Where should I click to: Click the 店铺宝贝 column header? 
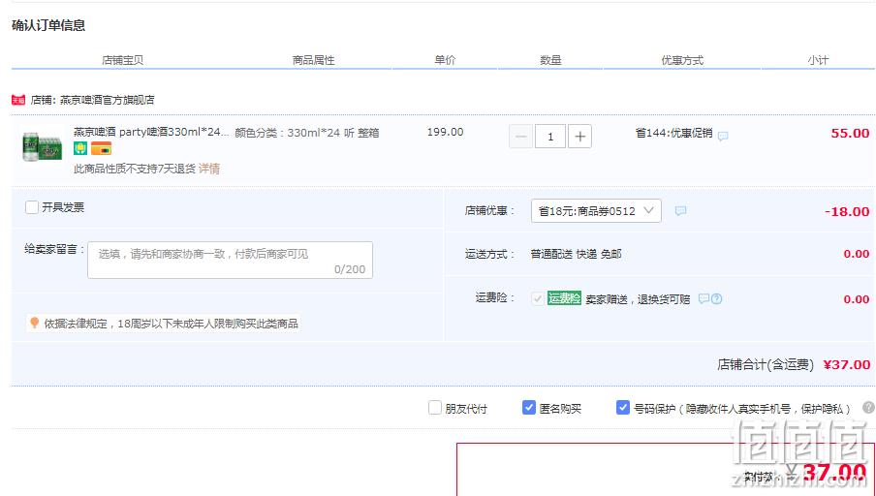(x=122, y=60)
